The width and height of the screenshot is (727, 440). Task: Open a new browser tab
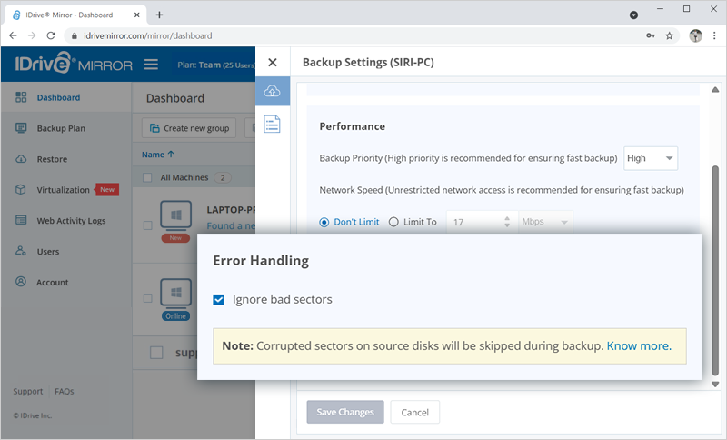[160, 15]
